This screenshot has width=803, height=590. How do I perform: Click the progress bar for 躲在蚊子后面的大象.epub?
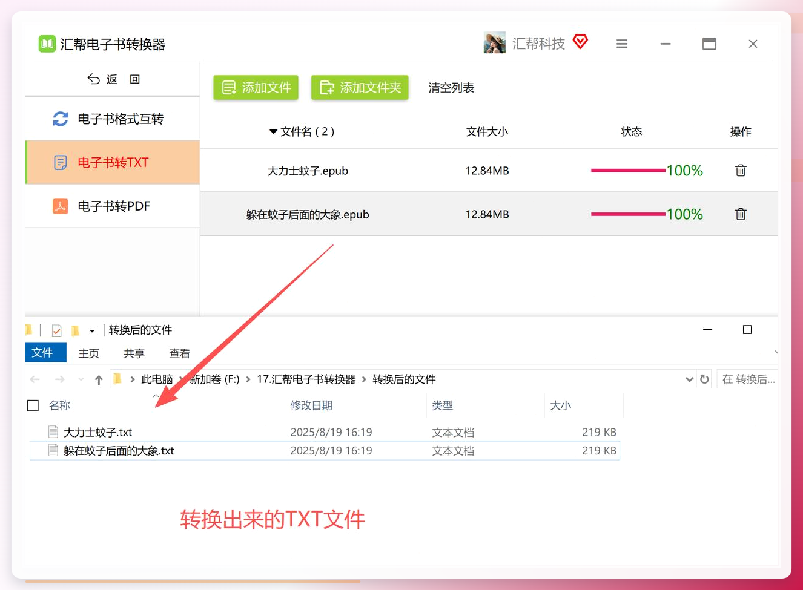(x=628, y=214)
